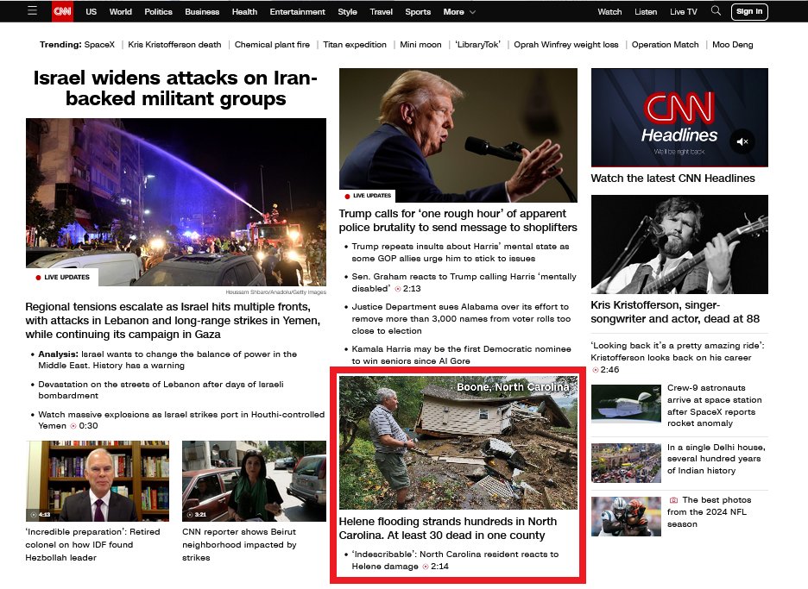Unmute the CNN Headlines video
The width and height of the screenshot is (808, 589).
tap(742, 141)
